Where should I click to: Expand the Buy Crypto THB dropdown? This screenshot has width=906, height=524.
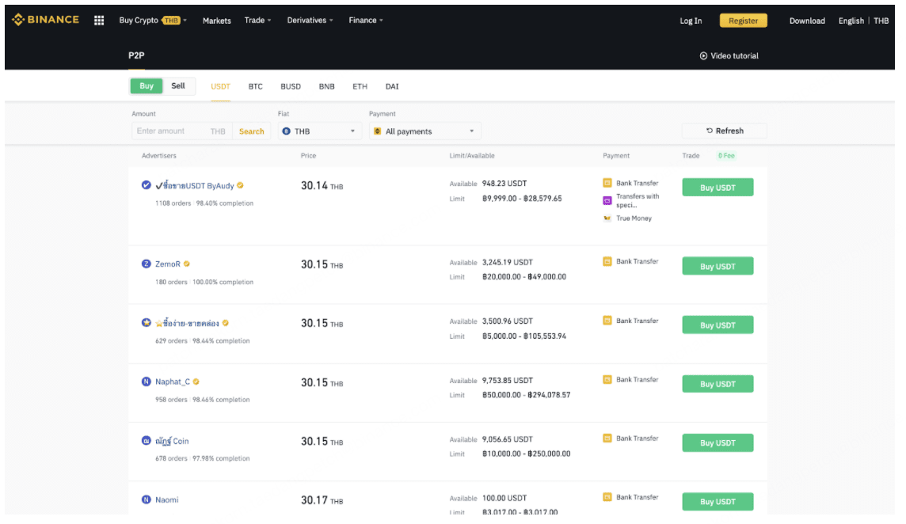pyautogui.click(x=153, y=21)
